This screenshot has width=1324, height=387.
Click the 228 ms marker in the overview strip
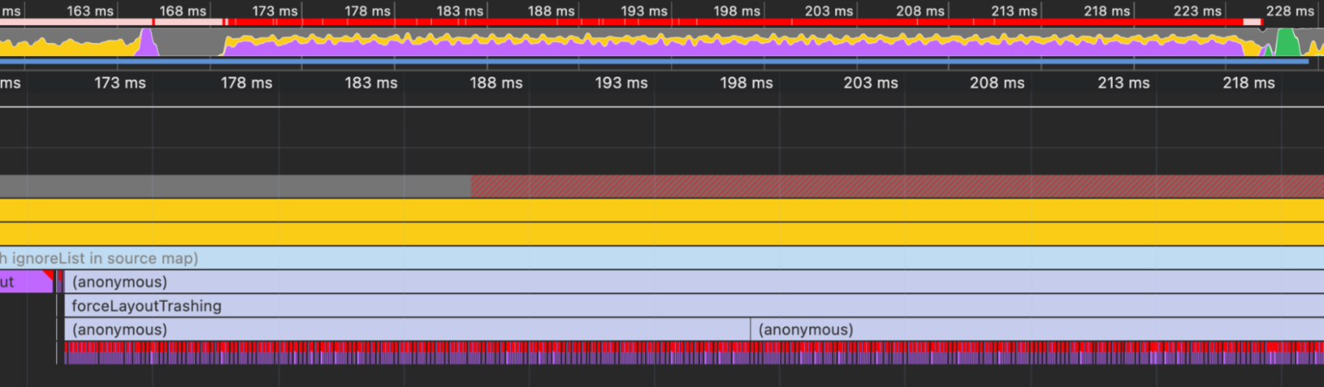(1290, 11)
